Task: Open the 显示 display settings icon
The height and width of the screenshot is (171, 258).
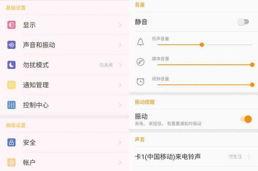Action: click(12, 25)
